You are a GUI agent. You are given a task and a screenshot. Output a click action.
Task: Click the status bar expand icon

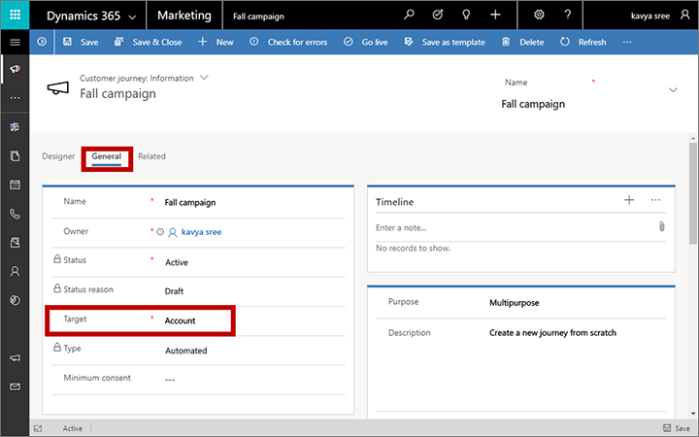[x=38, y=428]
